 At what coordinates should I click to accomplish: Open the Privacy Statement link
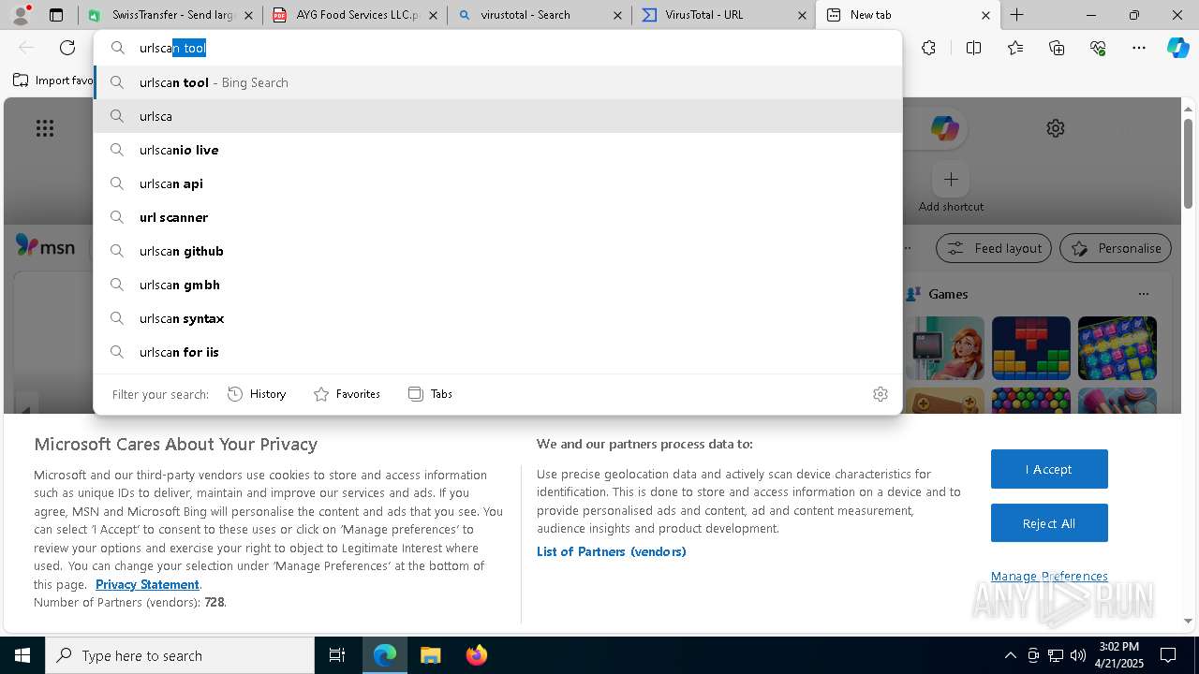coord(147,584)
